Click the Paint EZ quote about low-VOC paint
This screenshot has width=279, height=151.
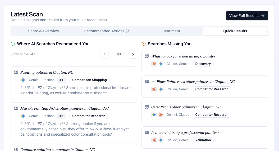pos(75,129)
